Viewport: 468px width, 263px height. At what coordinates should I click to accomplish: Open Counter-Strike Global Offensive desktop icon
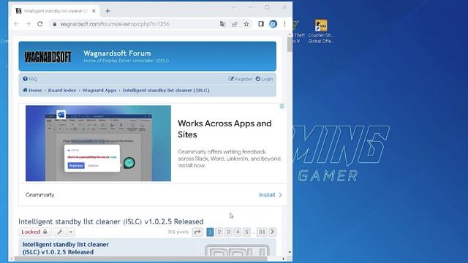point(321,31)
